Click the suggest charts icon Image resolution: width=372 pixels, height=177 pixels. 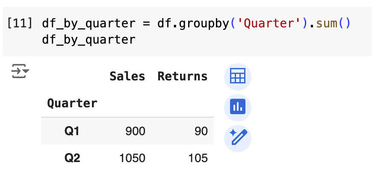238,107
